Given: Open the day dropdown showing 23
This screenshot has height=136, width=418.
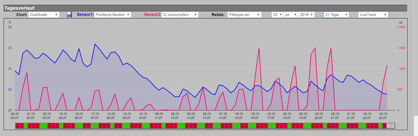Looking at the screenshot, I should point(277,15).
